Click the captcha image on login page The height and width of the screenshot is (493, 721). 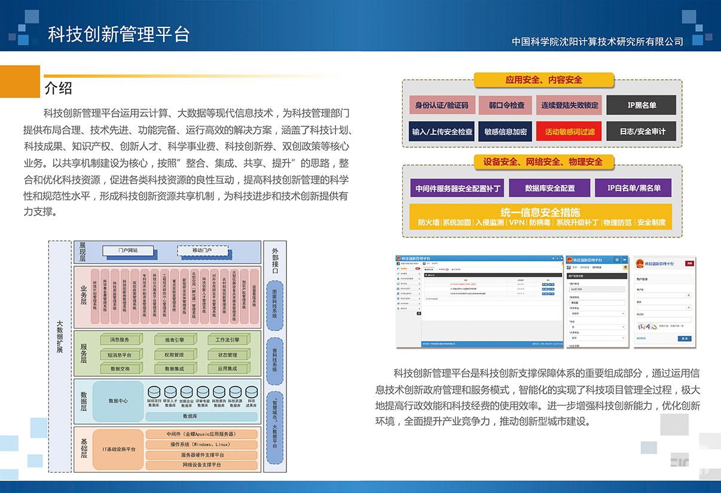click(646, 327)
